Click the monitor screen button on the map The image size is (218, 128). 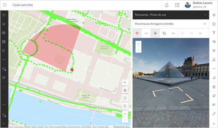click(125, 98)
